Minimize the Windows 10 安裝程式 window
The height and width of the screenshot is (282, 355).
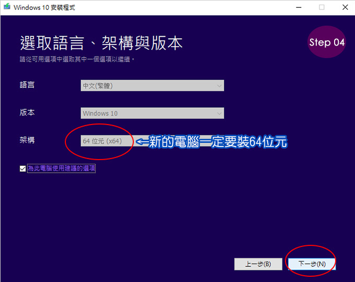299,7
